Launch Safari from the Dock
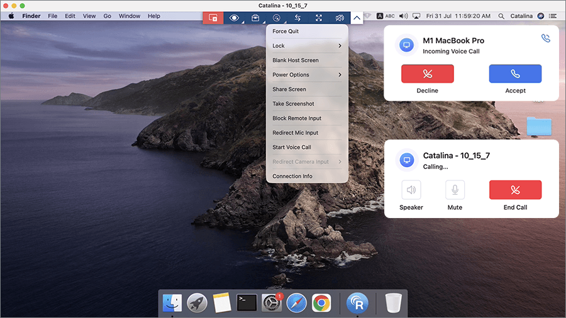Screen dimensions: 566x318 pyautogui.click(x=296, y=302)
